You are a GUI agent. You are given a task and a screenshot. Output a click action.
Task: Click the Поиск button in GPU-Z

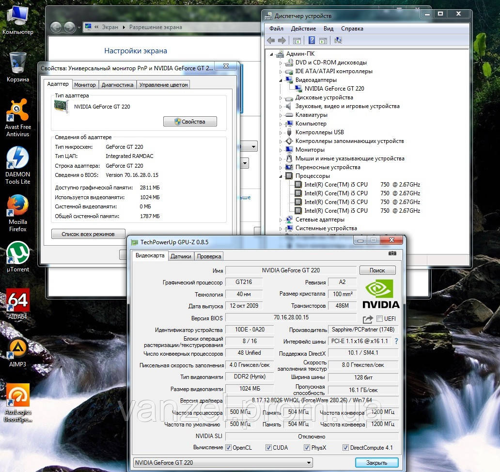pos(377,270)
